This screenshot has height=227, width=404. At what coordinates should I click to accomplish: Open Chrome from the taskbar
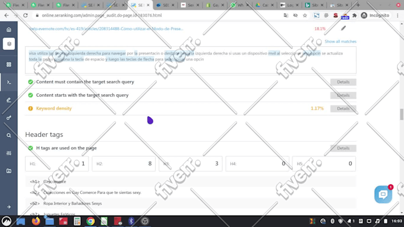click(90, 221)
